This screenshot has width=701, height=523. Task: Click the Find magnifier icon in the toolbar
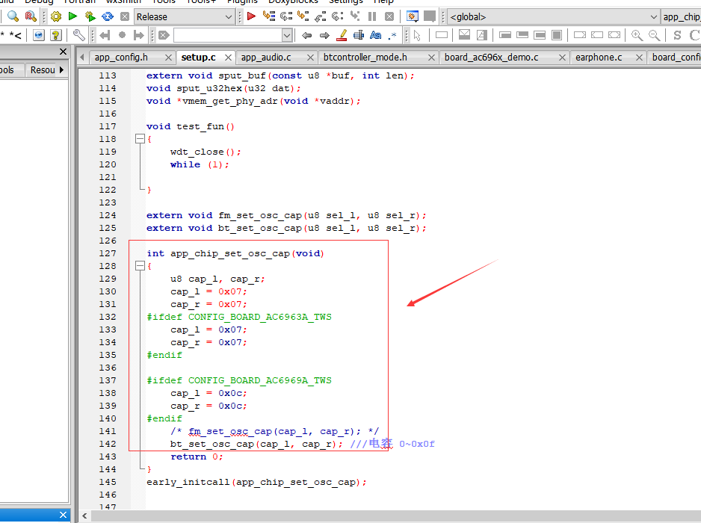(13, 16)
